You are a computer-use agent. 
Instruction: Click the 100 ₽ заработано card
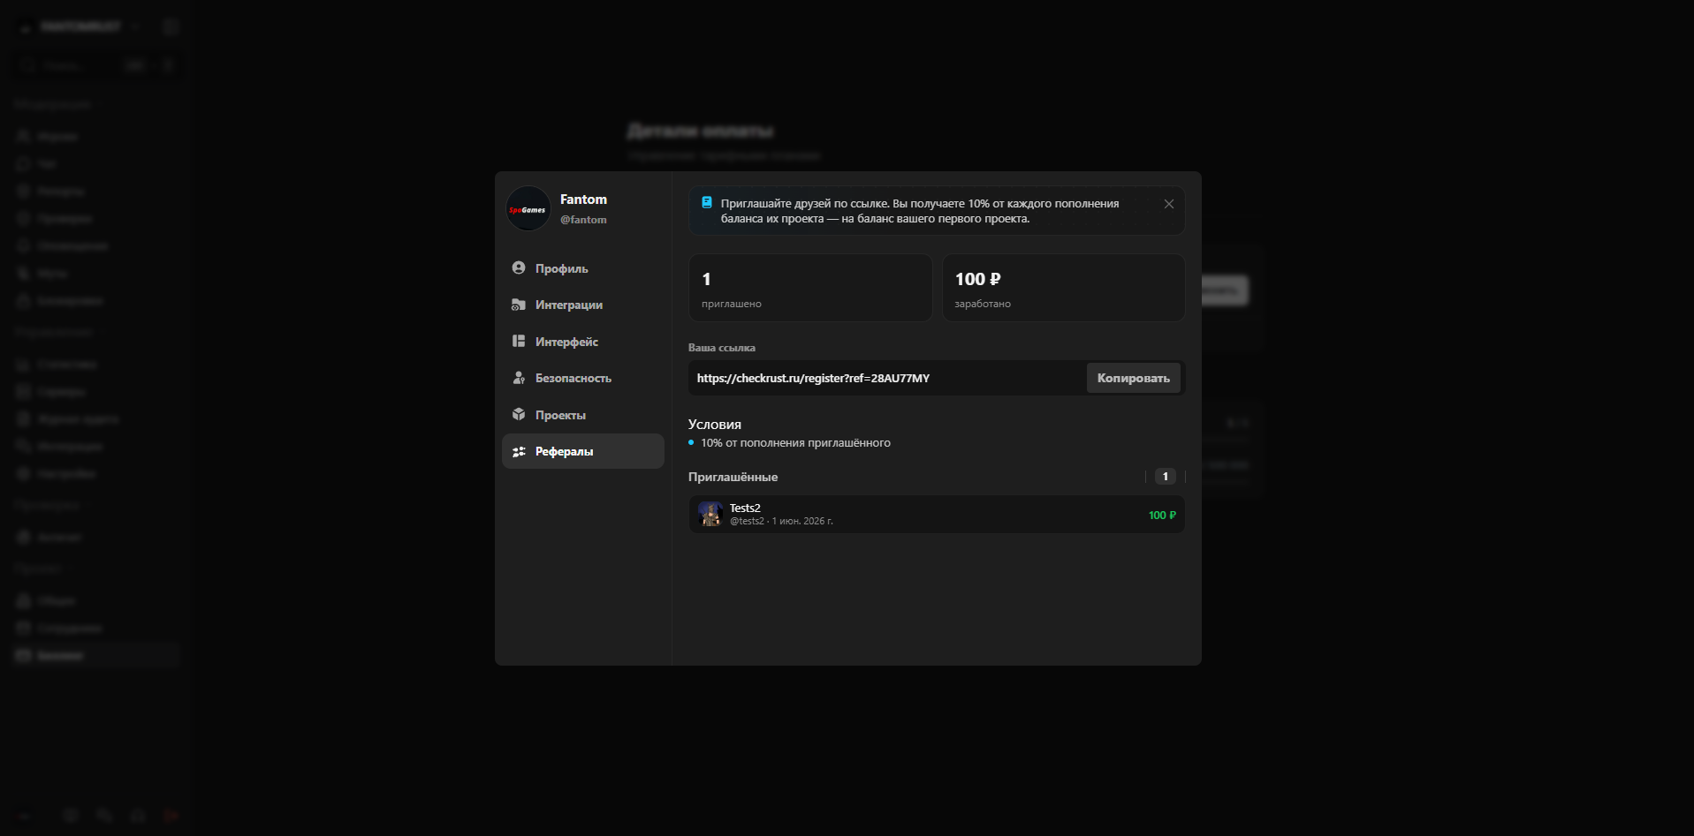click(x=1063, y=288)
